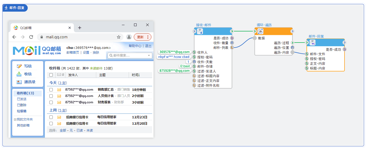
Task: Bookmark page with the star icon
Action: pyautogui.click(x=119, y=37)
